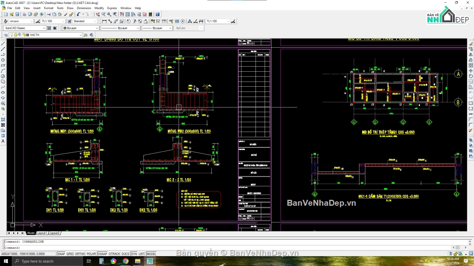Open the Dimension menu
Screen dimensions: 474x266
pos(84,8)
